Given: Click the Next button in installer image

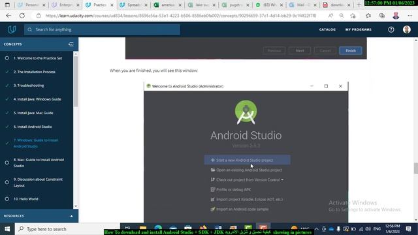Looking at the screenshot, I should pyautogui.click(x=300, y=51).
